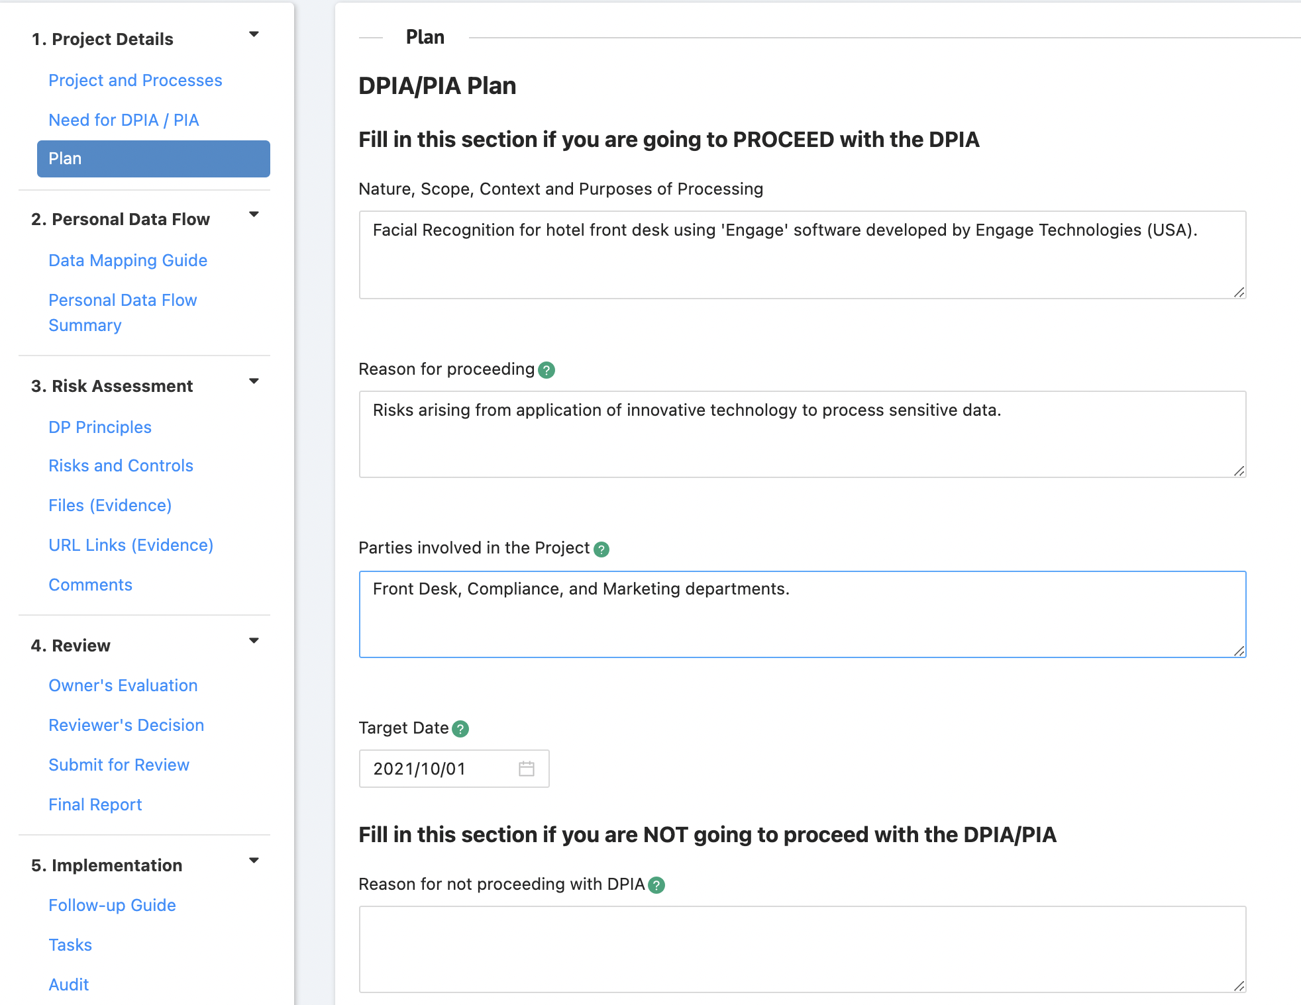Go to Risks and Controls

(121, 465)
